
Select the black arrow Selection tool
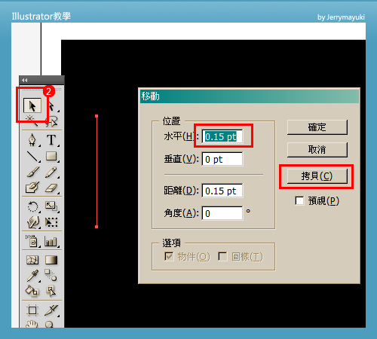[32, 106]
